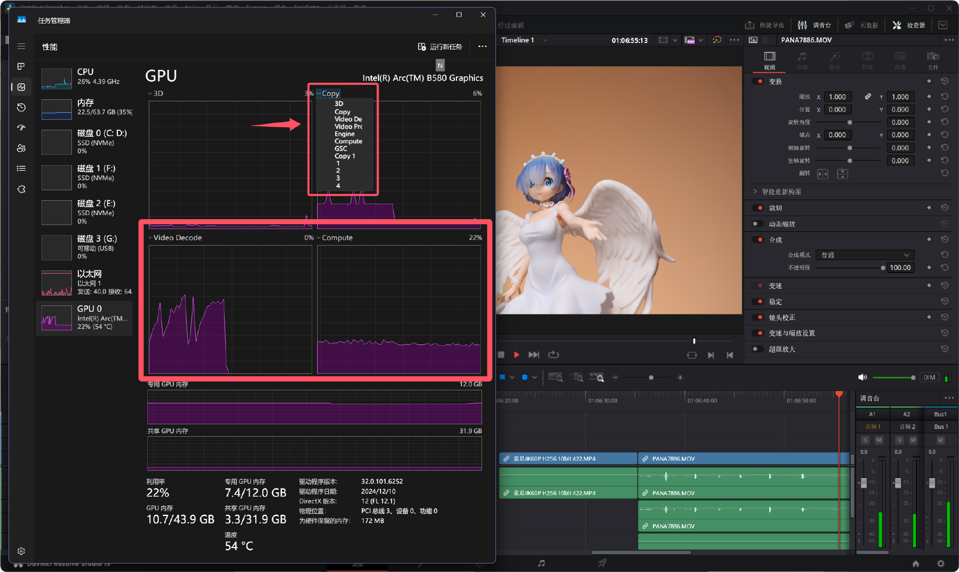Click 运行新任务 run new task
Viewport: 959px width, 572px height.
440,46
